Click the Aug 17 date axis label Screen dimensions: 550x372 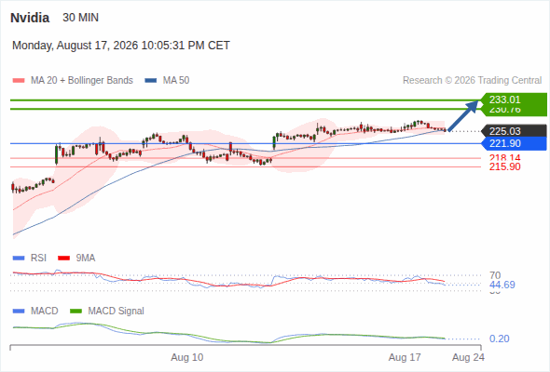pos(405,357)
